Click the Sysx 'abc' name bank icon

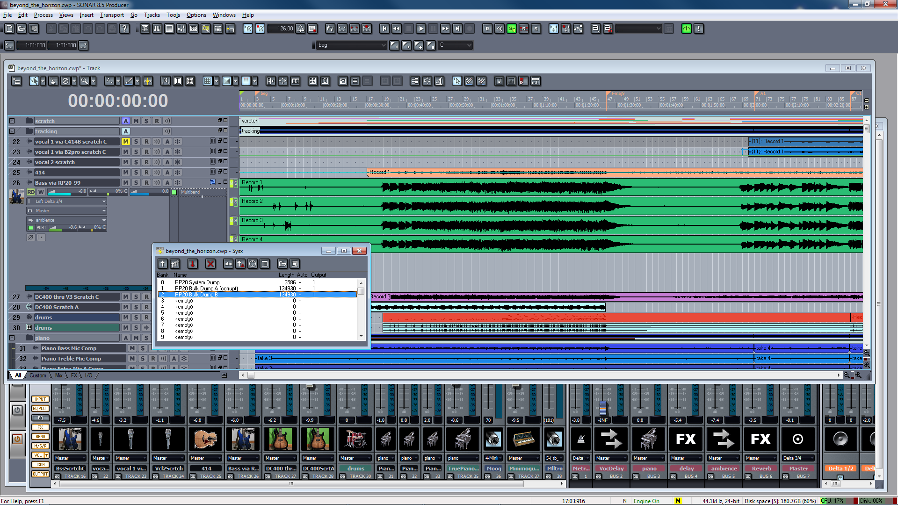(x=228, y=264)
